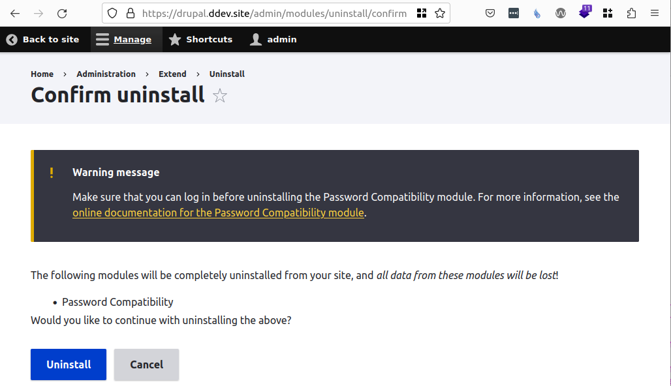Open the Password Compatibility documentation link
671x386 pixels.
[x=218, y=213]
